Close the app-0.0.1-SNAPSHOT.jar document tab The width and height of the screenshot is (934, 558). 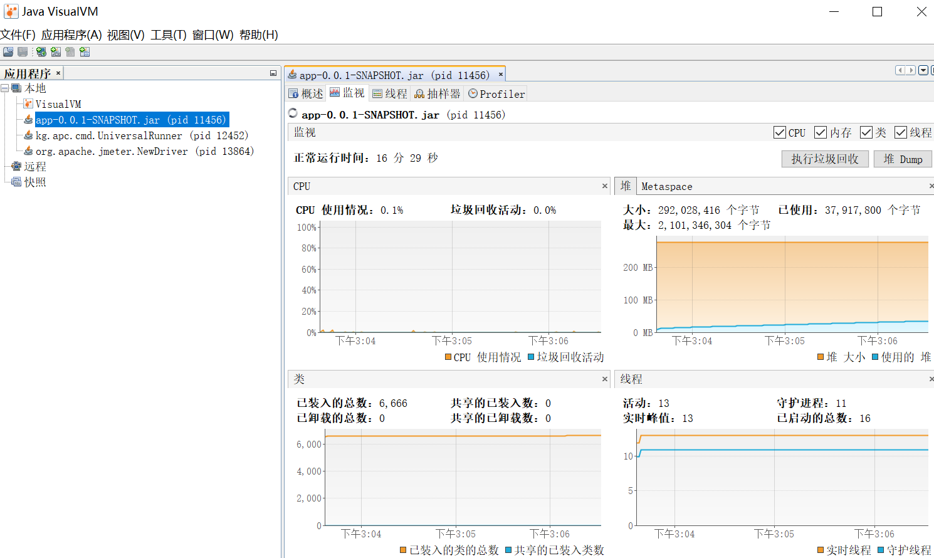point(501,75)
